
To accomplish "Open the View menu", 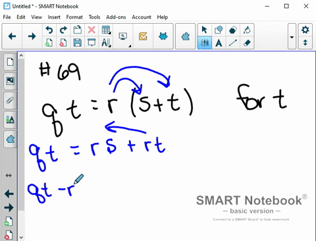I will (x=36, y=17).
